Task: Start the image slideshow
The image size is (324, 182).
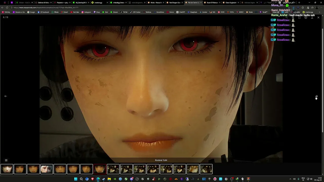Action: (x=306, y=17)
